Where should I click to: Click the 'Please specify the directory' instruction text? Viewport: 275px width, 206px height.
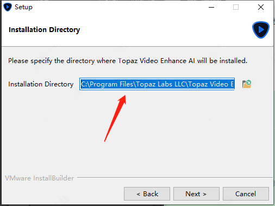point(128,61)
